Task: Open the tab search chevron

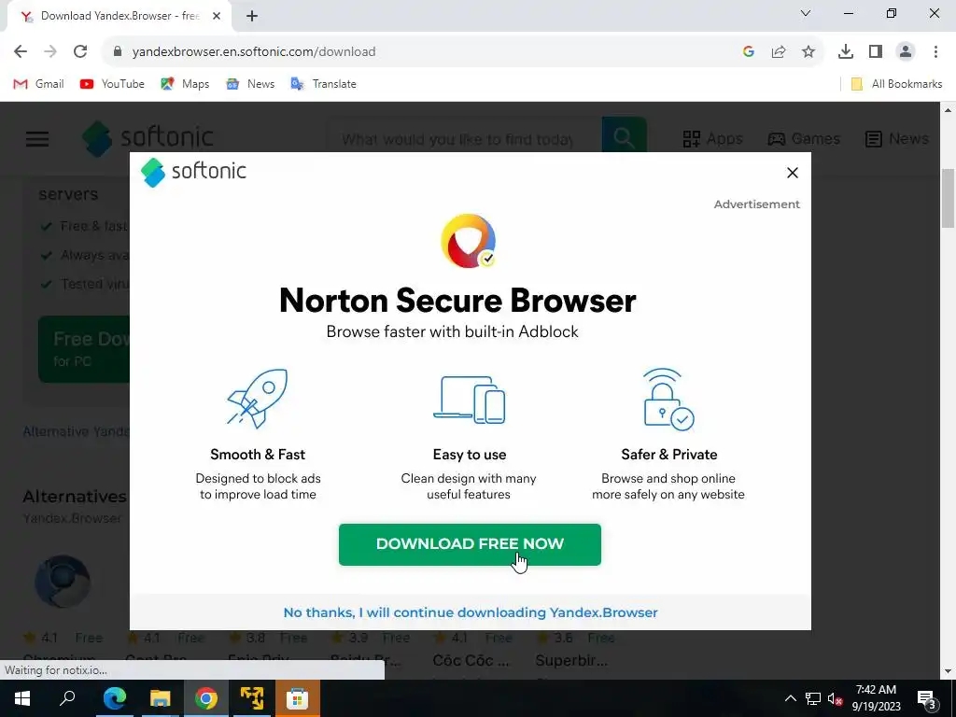Action: (806, 13)
